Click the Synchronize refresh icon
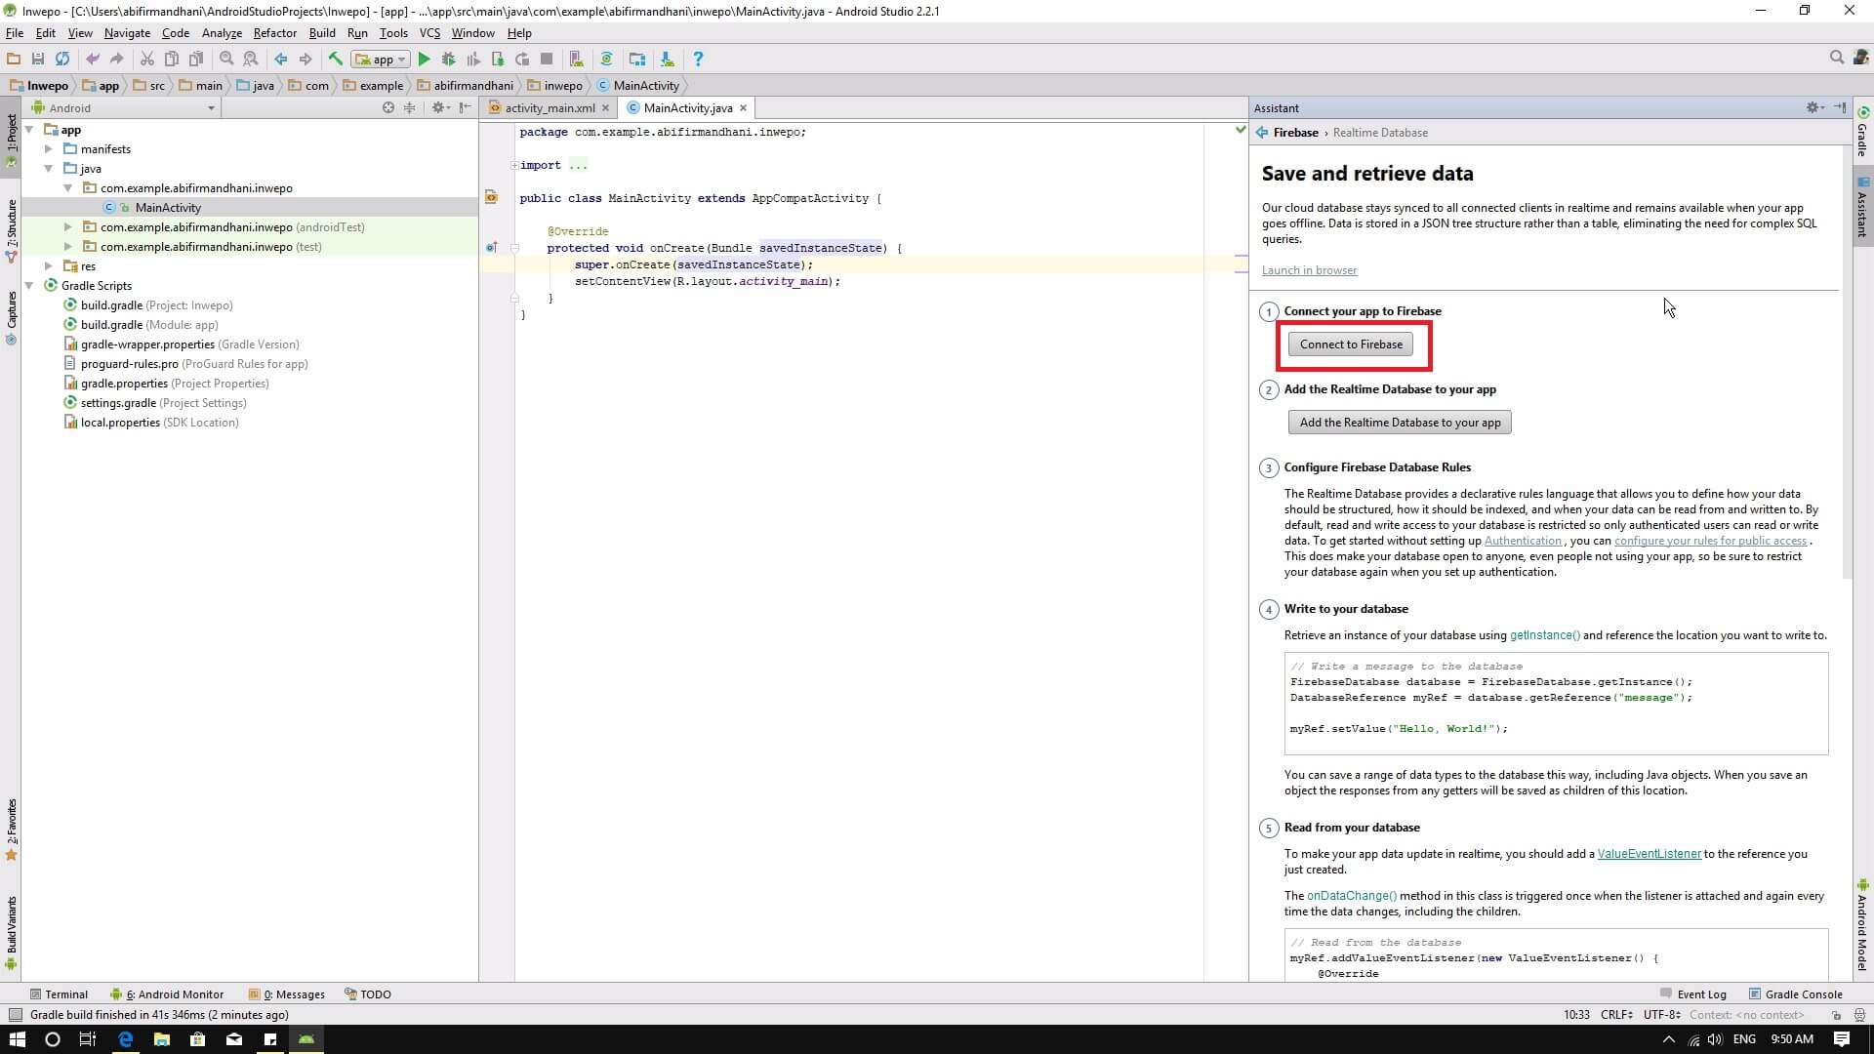 tap(62, 60)
